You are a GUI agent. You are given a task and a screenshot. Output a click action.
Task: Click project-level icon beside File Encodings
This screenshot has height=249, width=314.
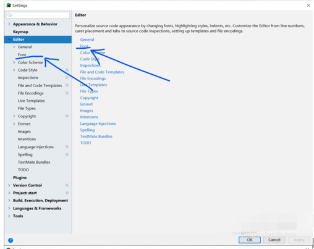click(67, 93)
